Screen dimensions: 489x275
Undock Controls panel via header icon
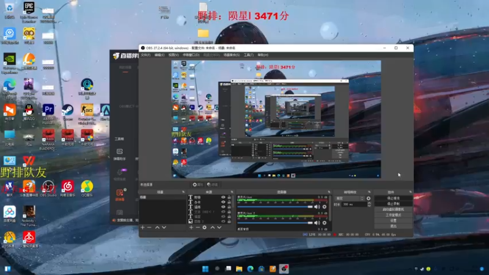(410, 192)
